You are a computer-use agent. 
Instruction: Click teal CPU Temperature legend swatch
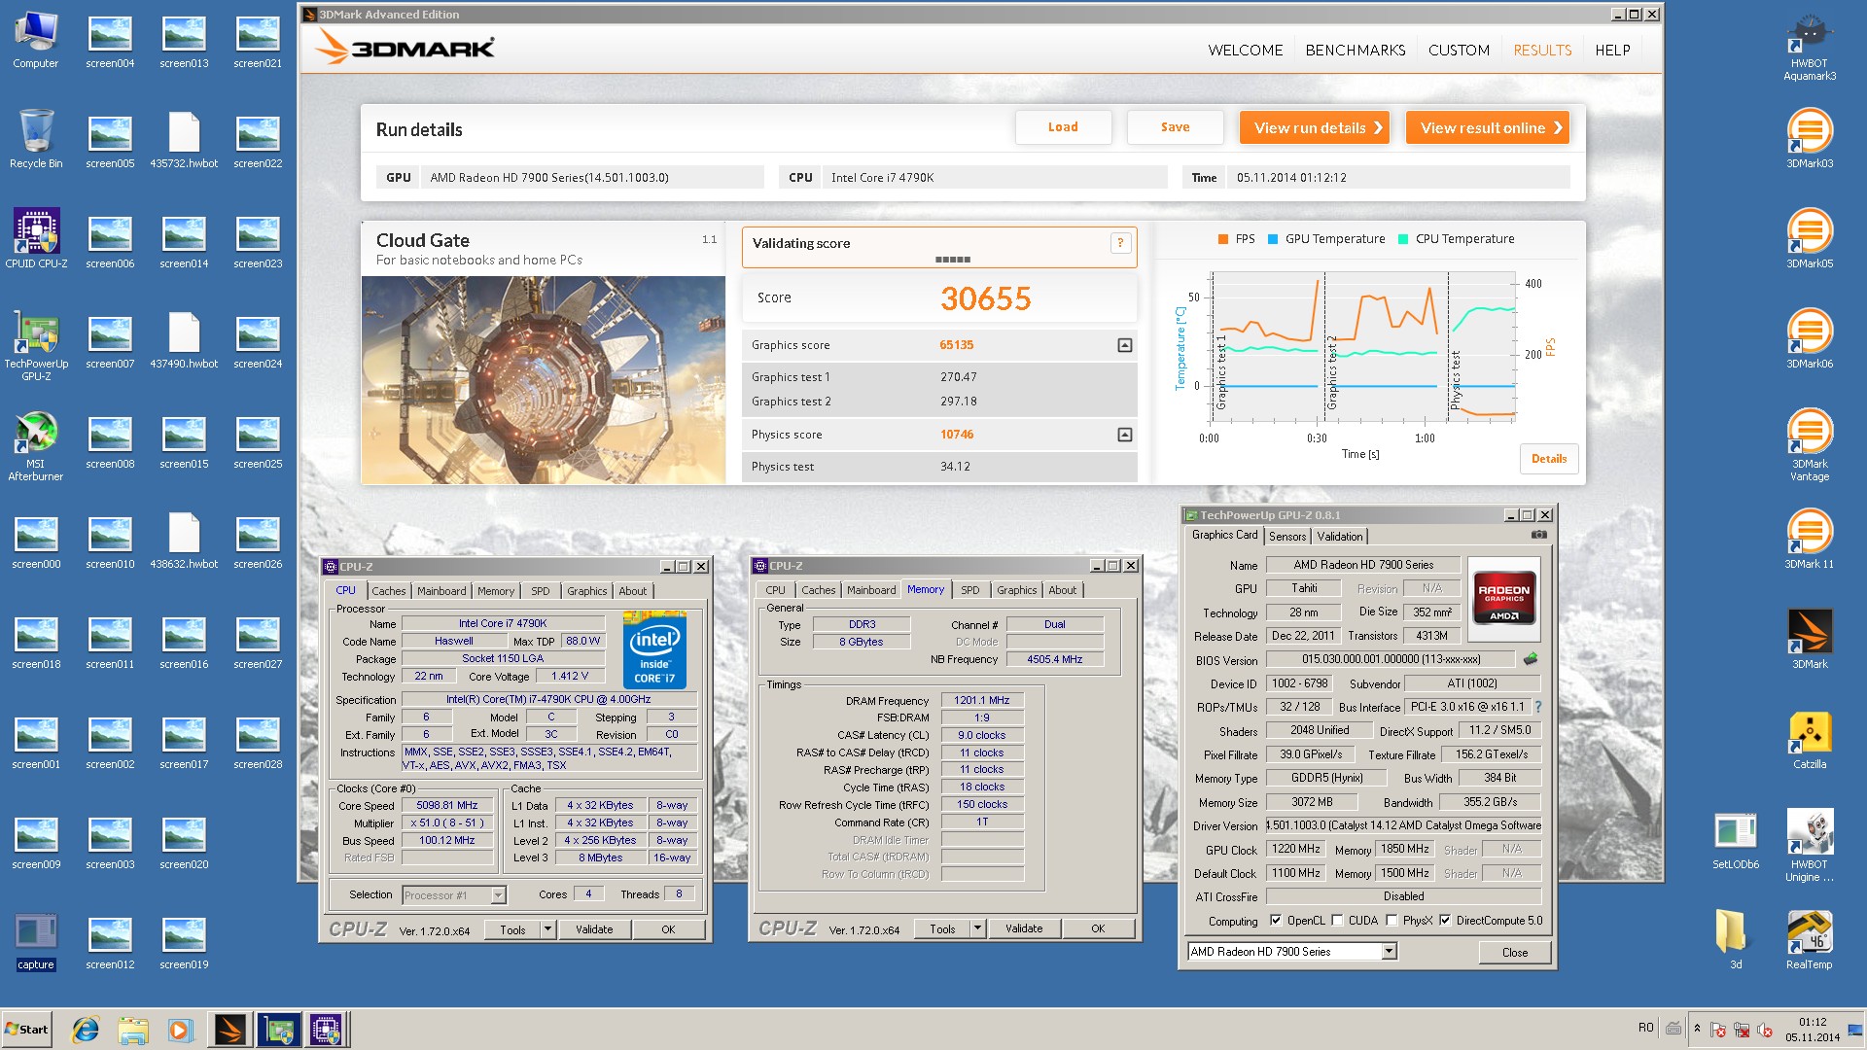click(1403, 239)
